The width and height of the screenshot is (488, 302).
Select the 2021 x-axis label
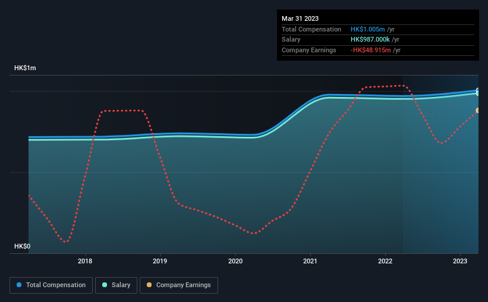[310, 261]
